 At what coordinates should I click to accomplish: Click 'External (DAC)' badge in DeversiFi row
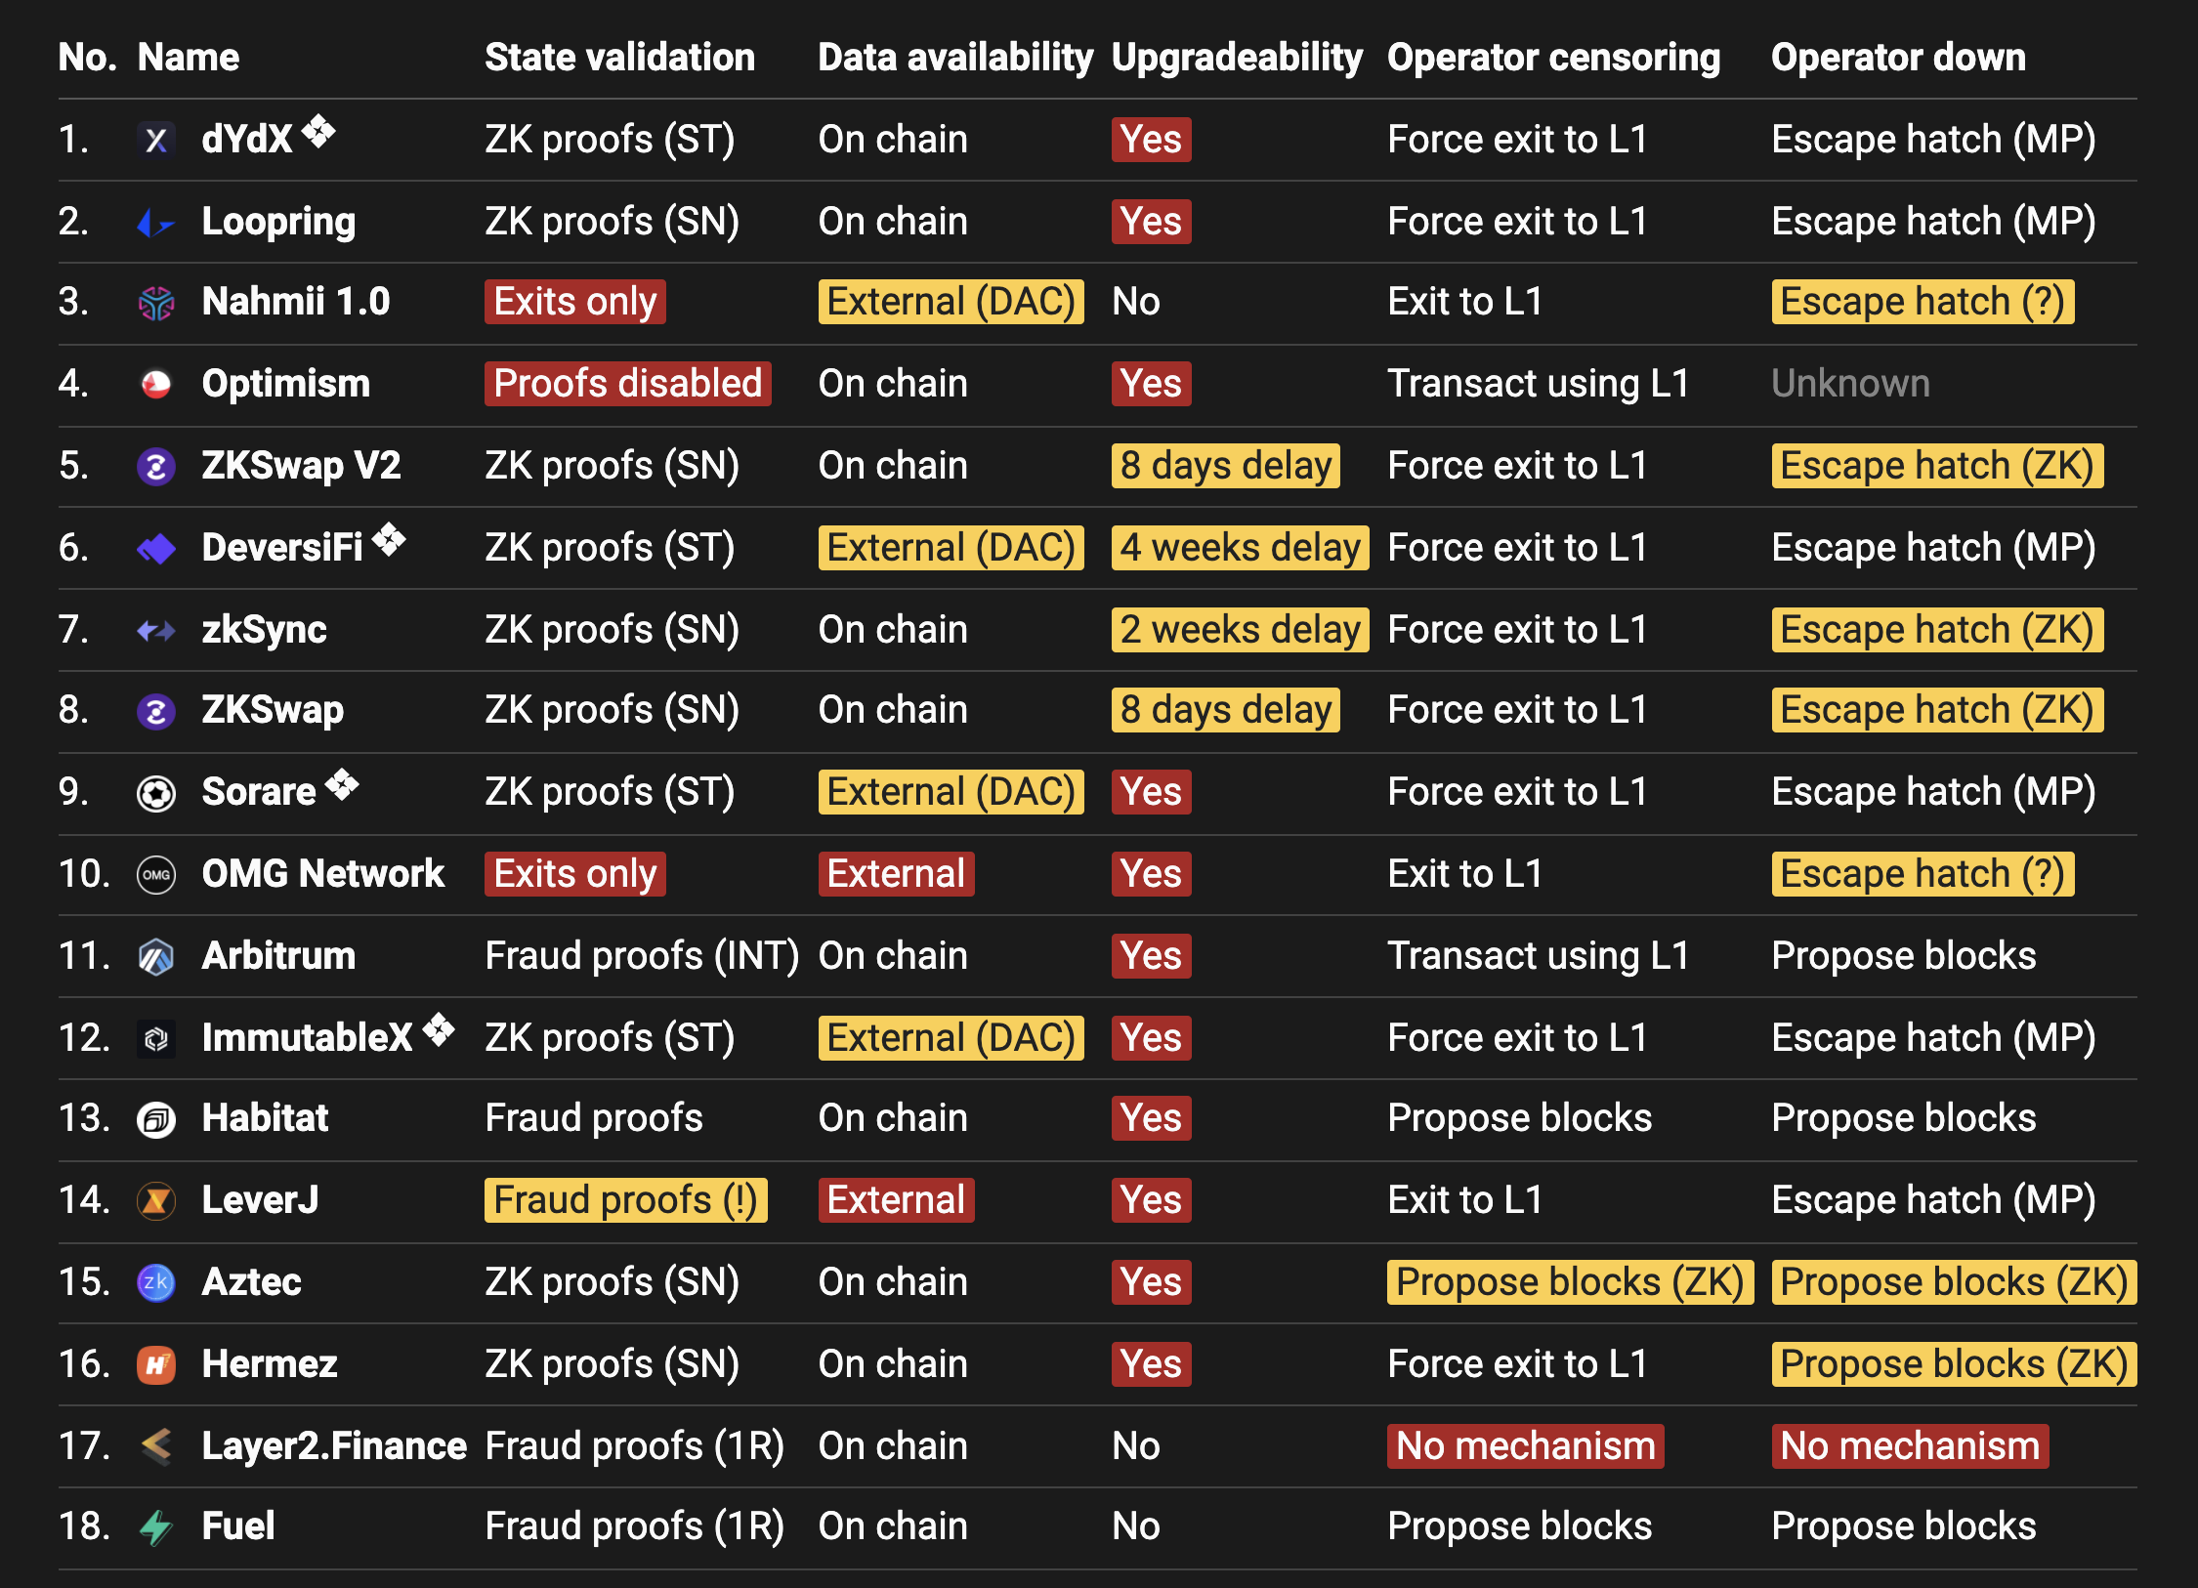pos(951,548)
